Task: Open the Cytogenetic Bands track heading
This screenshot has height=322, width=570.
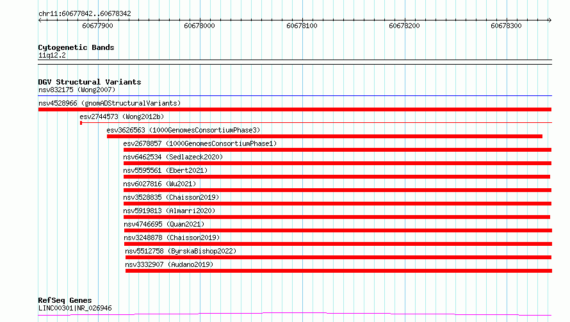Action: pyautogui.click(x=76, y=47)
